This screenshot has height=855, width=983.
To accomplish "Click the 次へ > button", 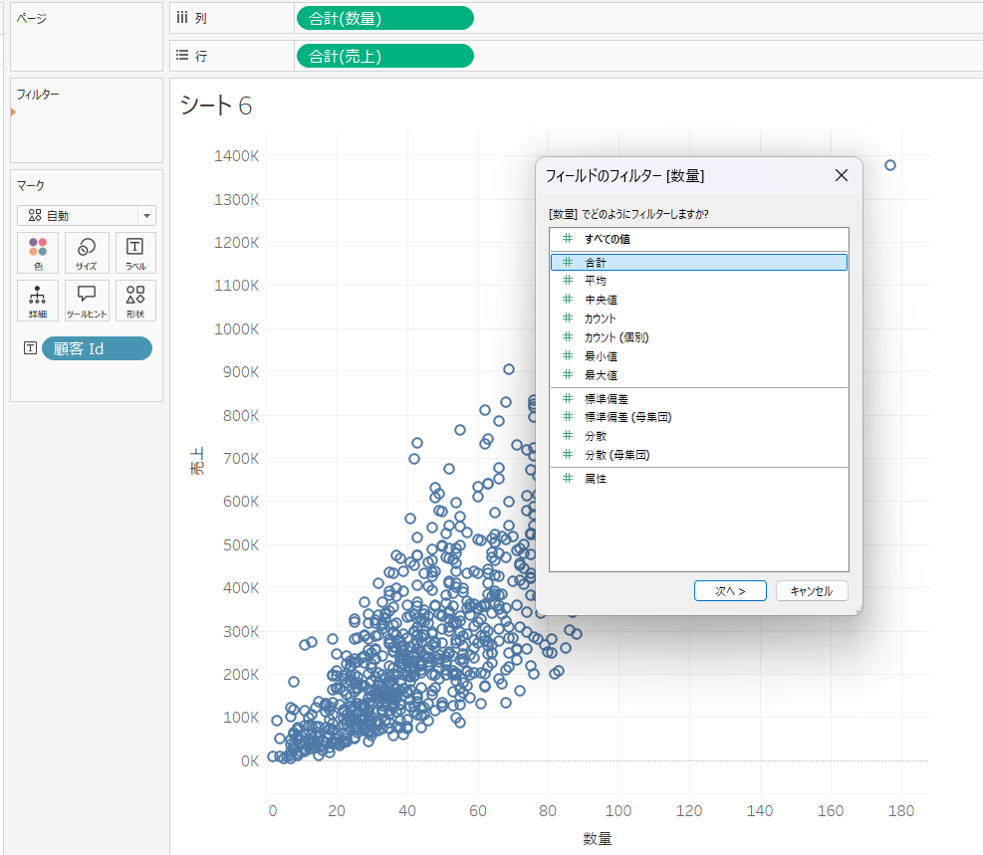I will click(730, 590).
